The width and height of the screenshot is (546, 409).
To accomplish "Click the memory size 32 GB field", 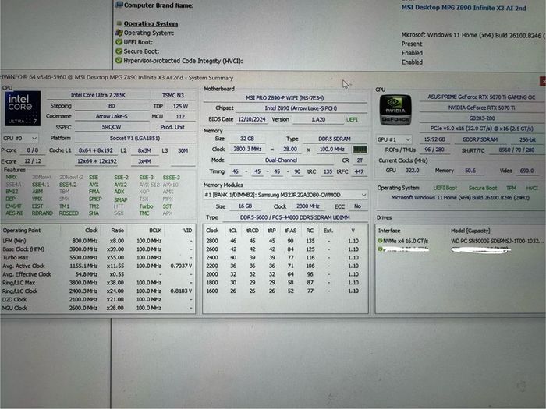I will click(x=247, y=139).
